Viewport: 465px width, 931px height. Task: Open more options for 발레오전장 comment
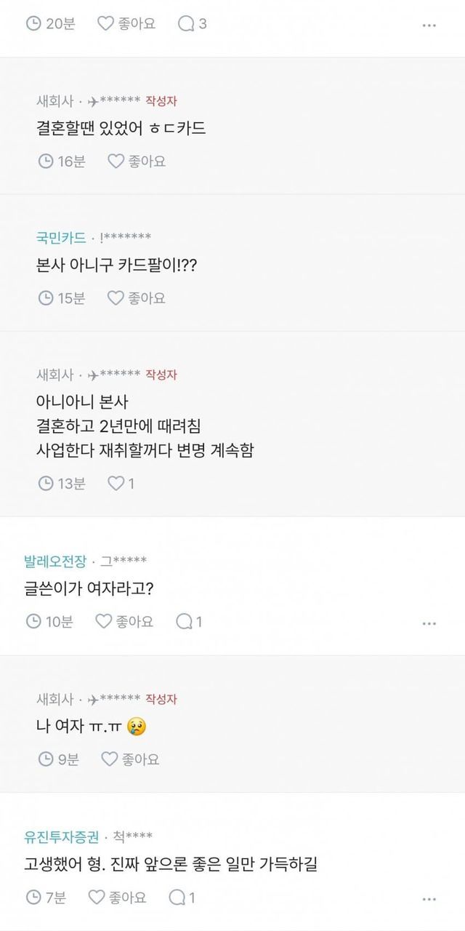[x=429, y=623]
